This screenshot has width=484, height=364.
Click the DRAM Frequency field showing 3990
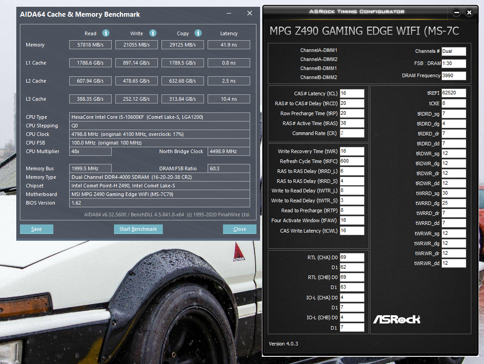point(454,75)
